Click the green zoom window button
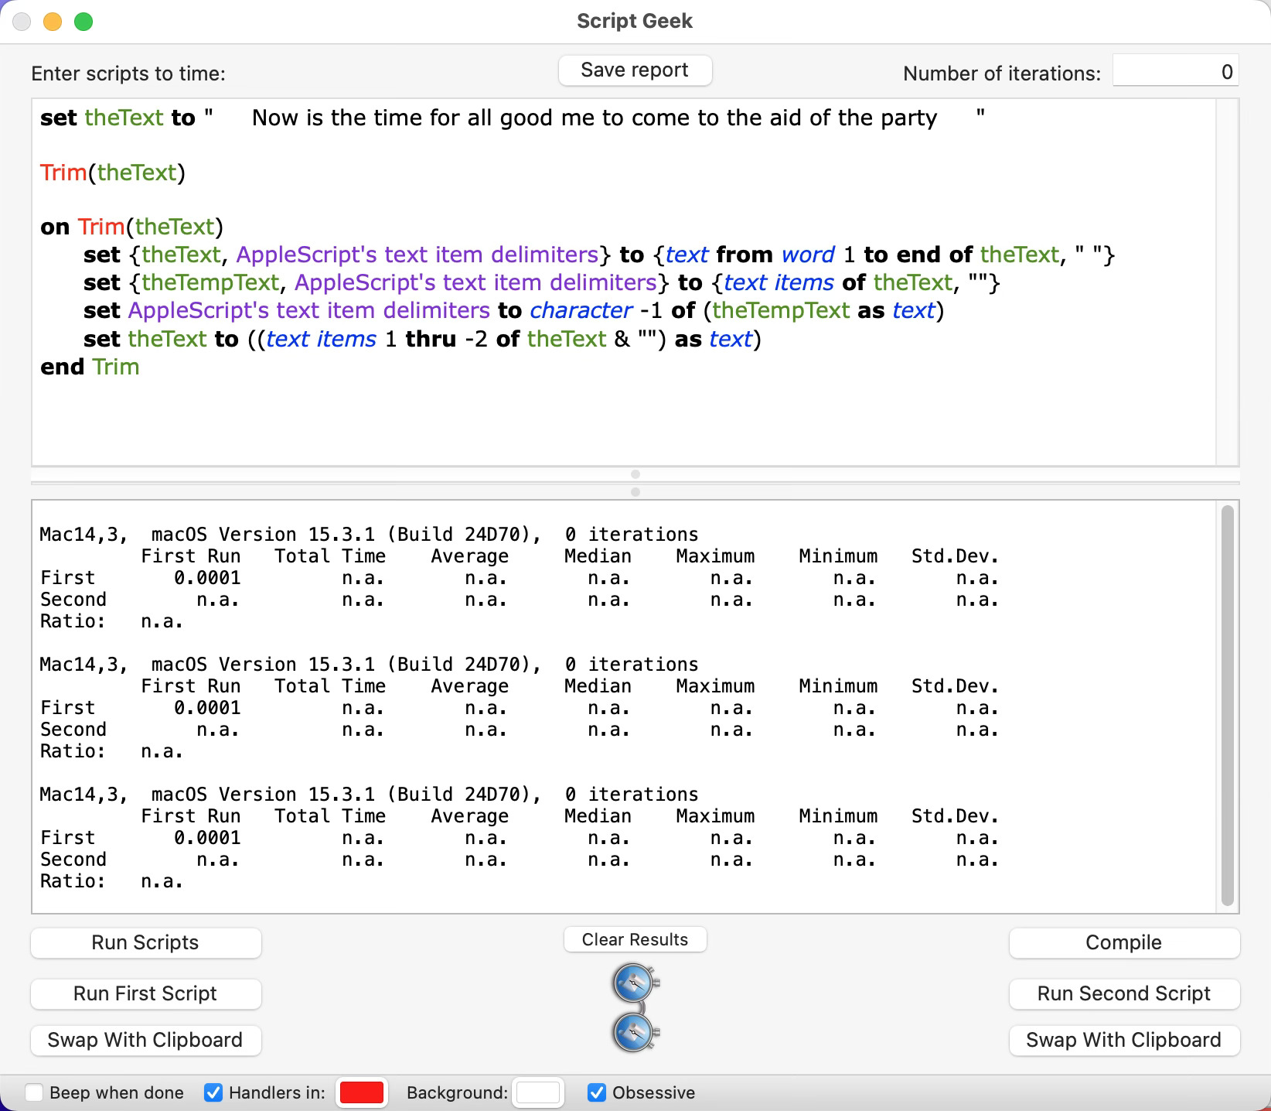Image resolution: width=1271 pixels, height=1111 pixels. (83, 22)
